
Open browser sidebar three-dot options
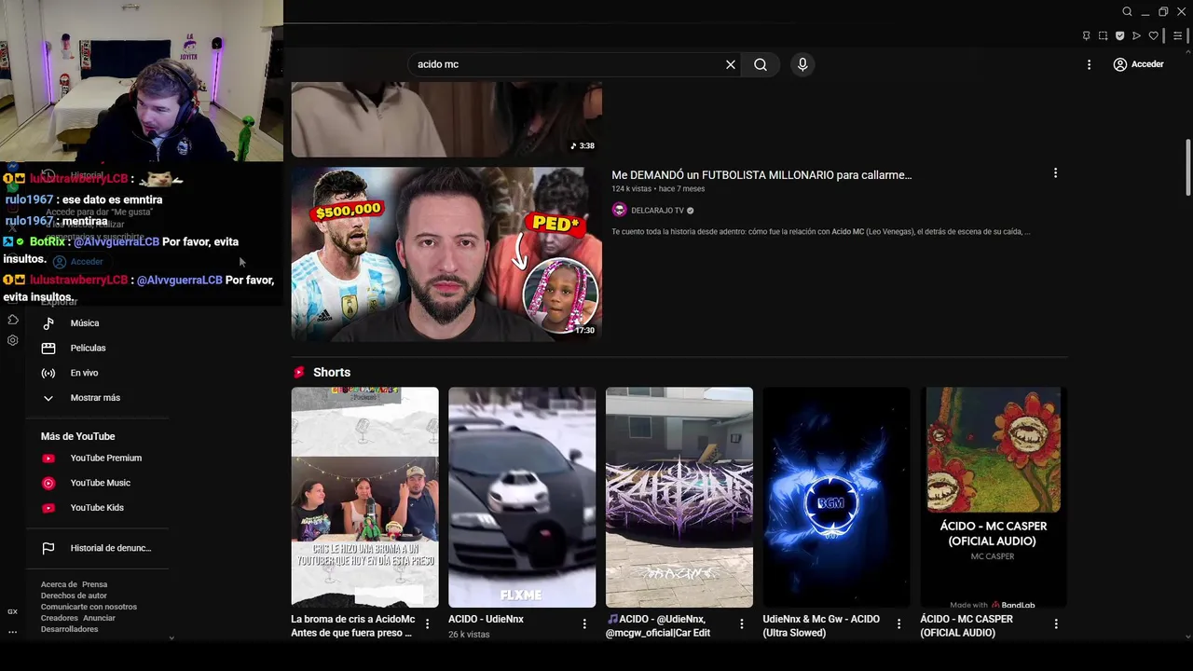pyautogui.click(x=12, y=632)
